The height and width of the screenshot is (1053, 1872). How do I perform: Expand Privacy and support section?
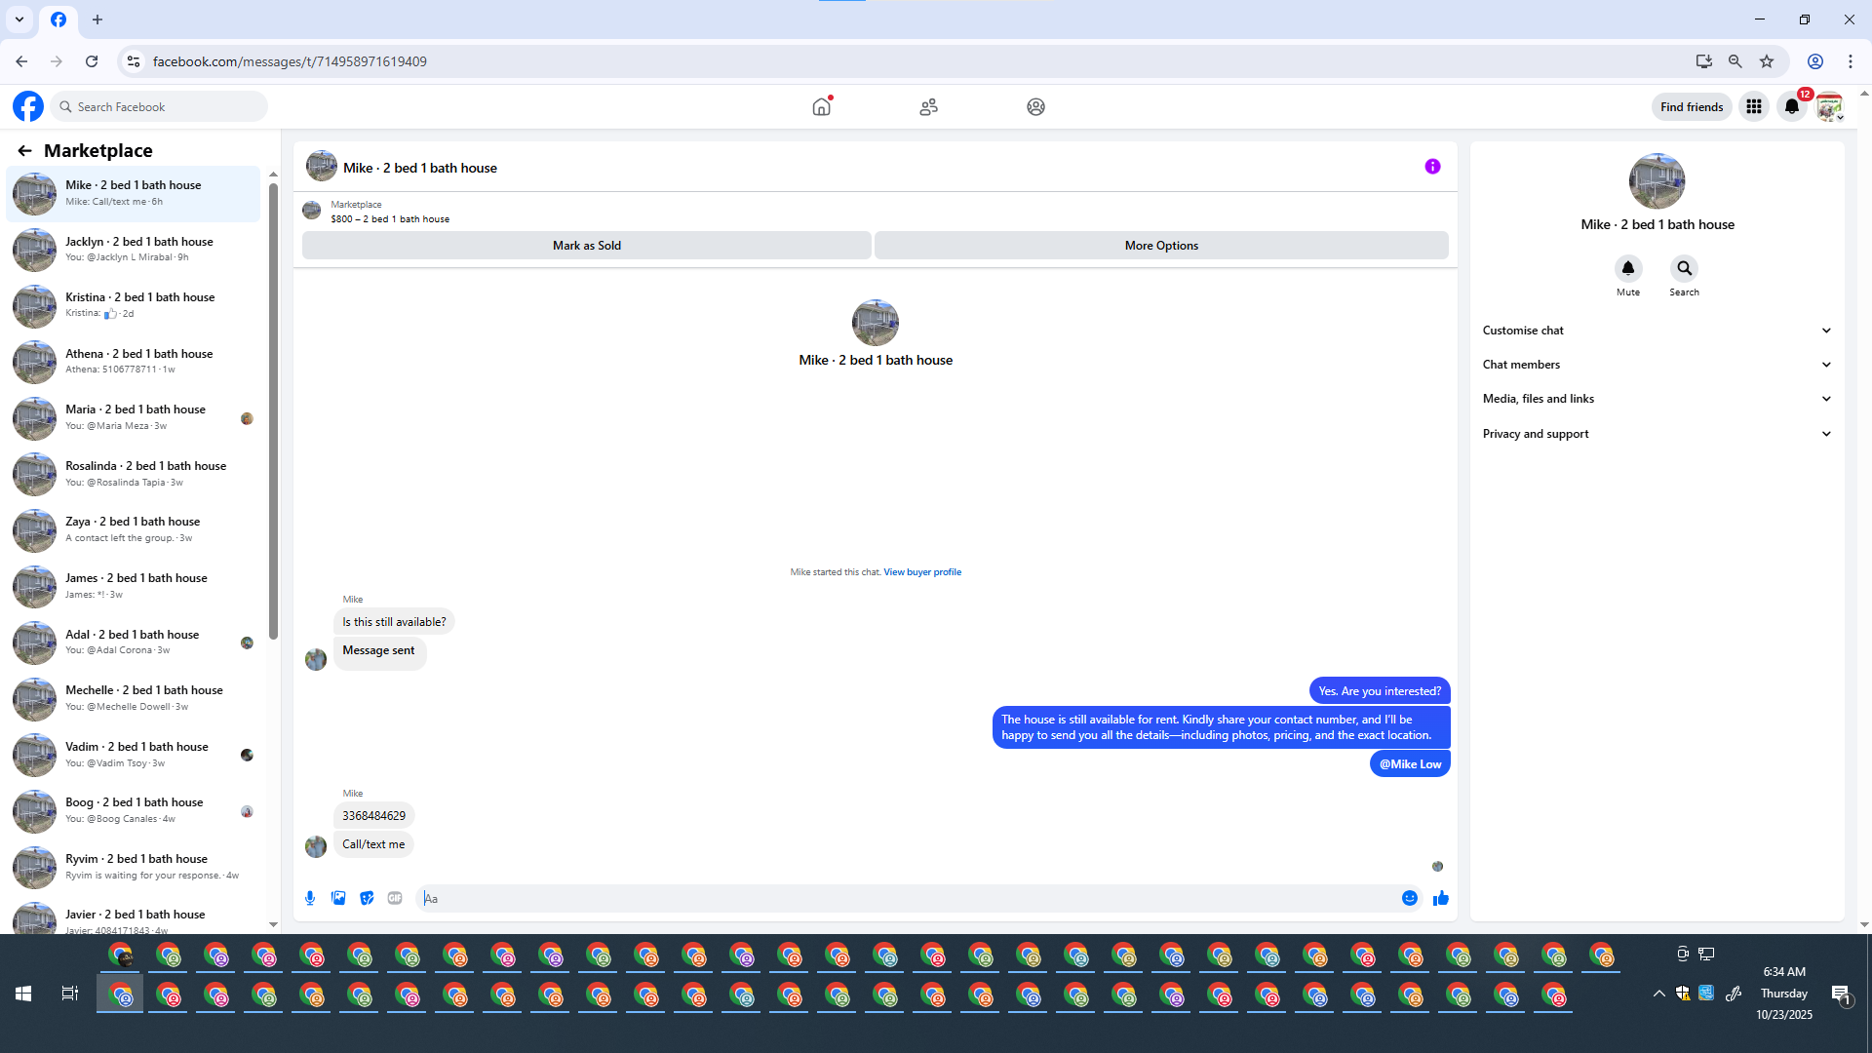[x=1657, y=434]
